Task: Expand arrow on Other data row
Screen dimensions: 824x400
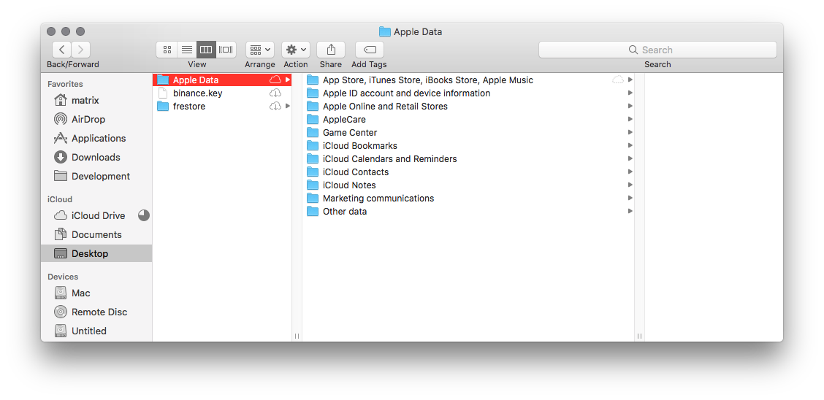Action: point(630,211)
